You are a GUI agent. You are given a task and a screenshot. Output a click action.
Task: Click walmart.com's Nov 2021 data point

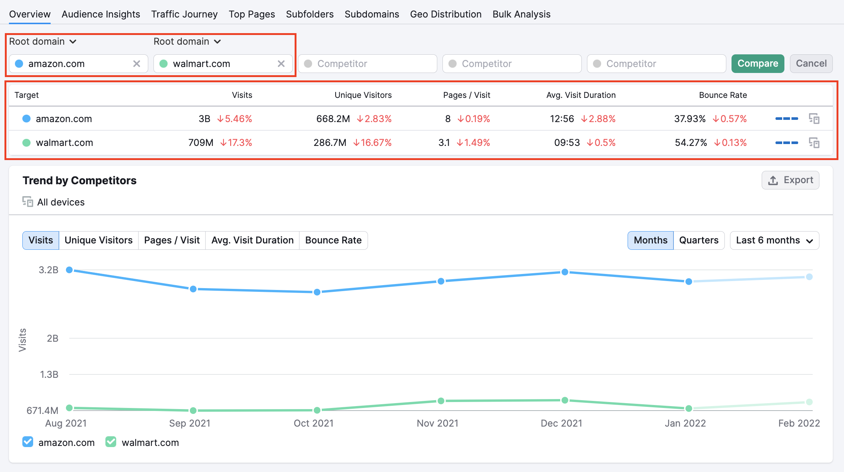(441, 401)
